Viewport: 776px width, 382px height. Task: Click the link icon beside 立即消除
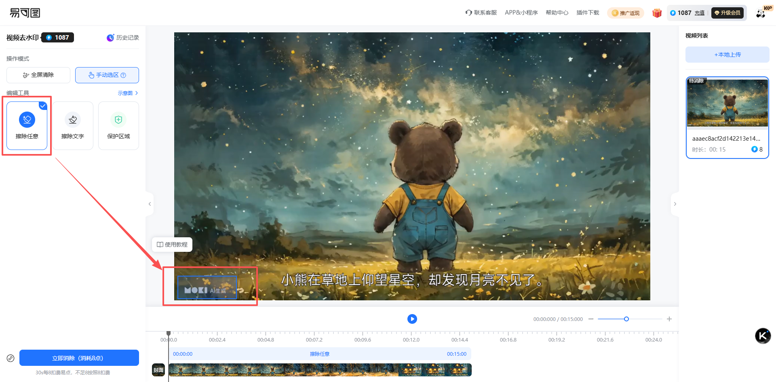pyautogui.click(x=11, y=358)
